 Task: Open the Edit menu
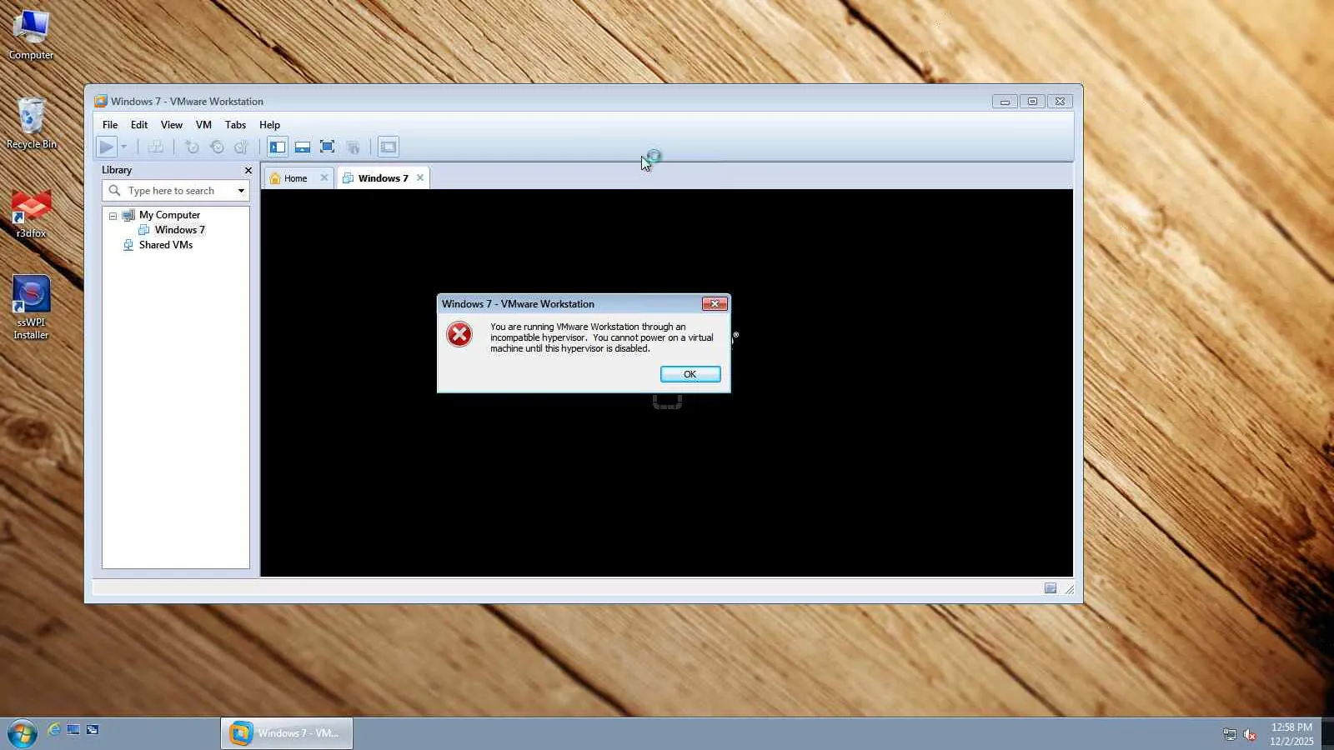tap(139, 125)
